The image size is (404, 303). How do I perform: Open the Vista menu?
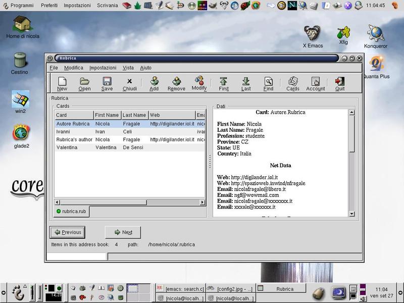[x=128, y=68]
